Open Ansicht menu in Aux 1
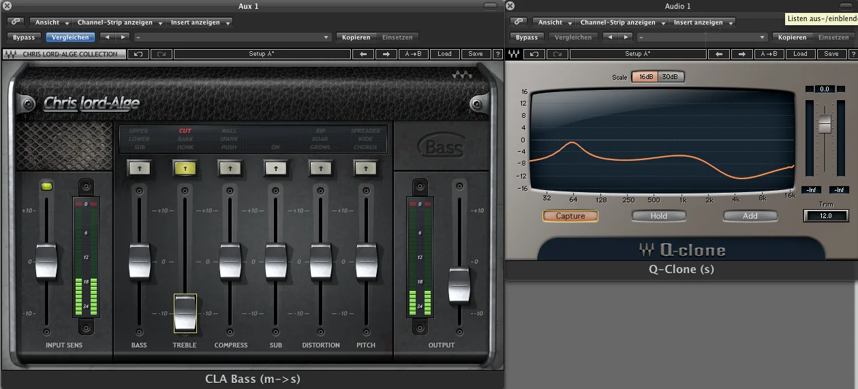858x389 pixels. click(x=50, y=22)
